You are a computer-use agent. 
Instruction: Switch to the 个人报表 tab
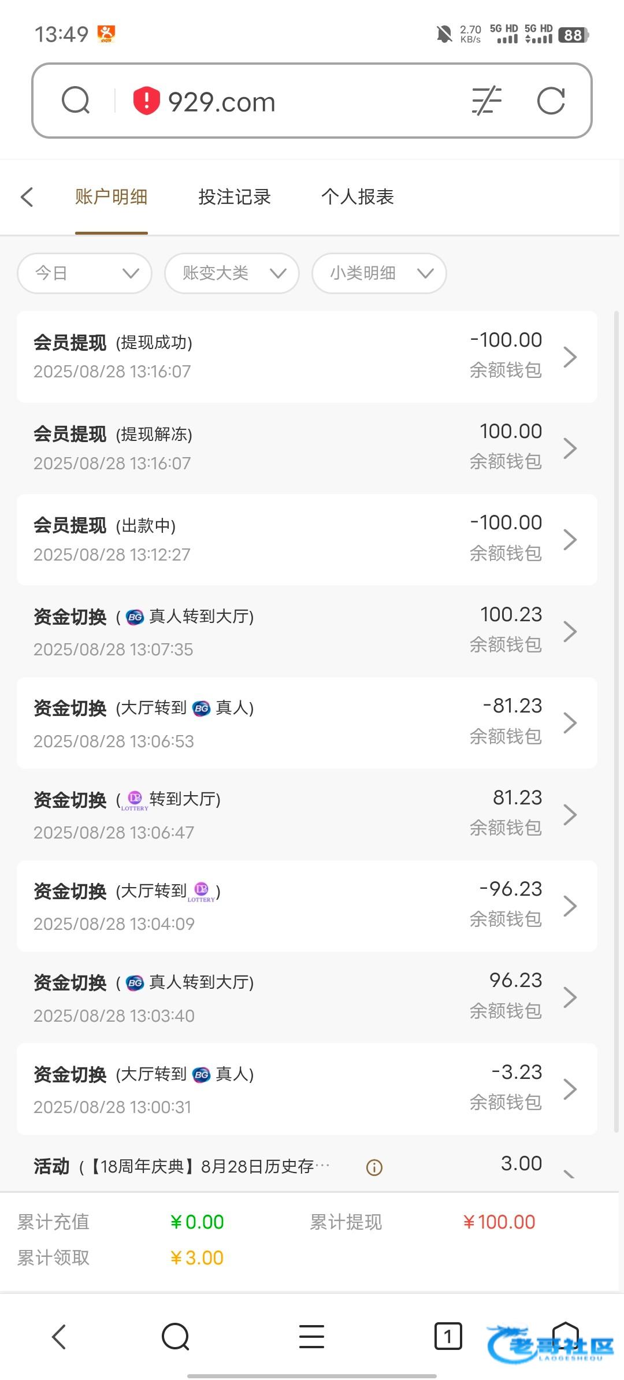point(358,197)
